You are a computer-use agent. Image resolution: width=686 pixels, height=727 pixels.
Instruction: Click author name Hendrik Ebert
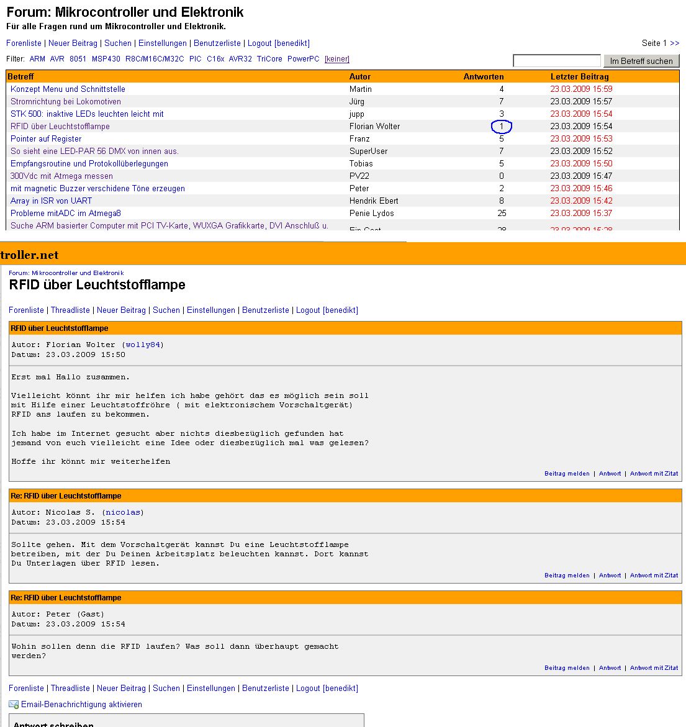tap(374, 201)
